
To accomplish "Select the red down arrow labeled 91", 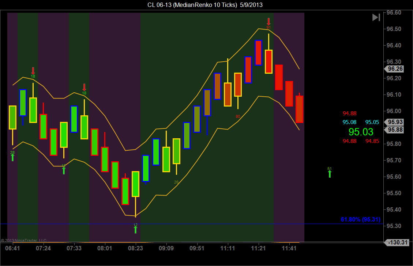I will point(269,22).
